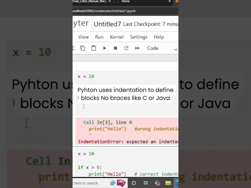Open Task View from the taskbar
The height and width of the screenshot is (188, 251).
(146, 183)
